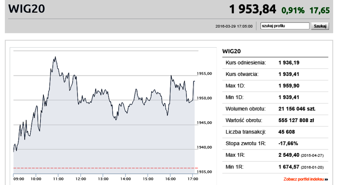The height and width of the screenshot is (185, 341).
Task: Click the yearly max value 2 549,40
Action: 289,155
